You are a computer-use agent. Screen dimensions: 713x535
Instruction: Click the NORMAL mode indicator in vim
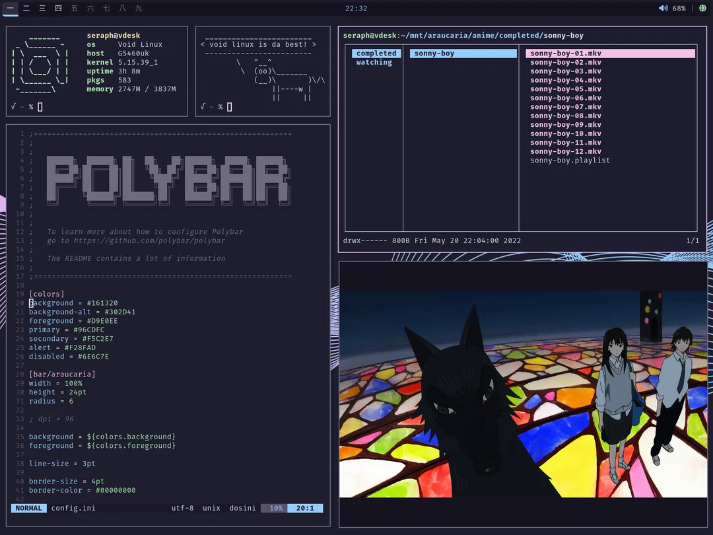tap(28, 508)
